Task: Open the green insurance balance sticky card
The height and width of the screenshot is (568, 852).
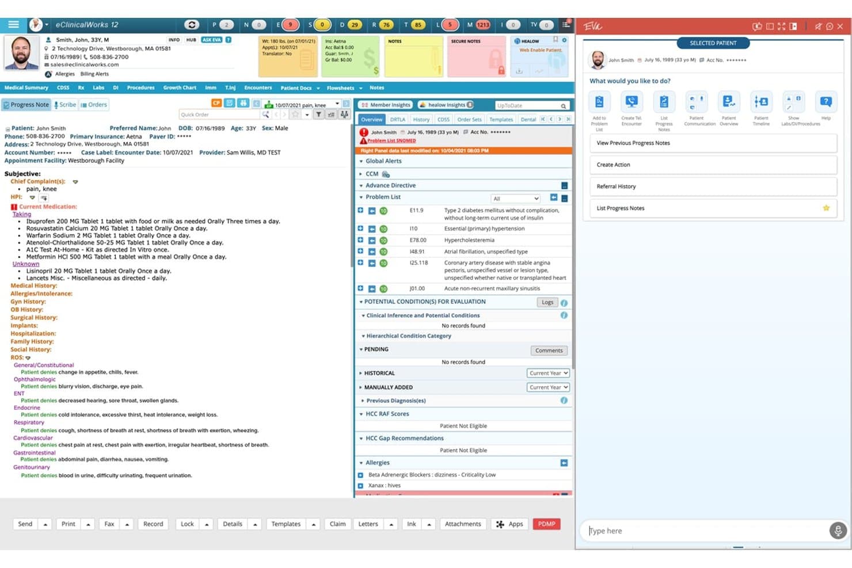Action: coord(351,56)
